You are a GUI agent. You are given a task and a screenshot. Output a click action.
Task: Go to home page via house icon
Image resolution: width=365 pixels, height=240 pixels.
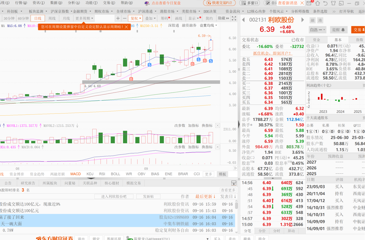pyautogui.click(x=318, y=3)
